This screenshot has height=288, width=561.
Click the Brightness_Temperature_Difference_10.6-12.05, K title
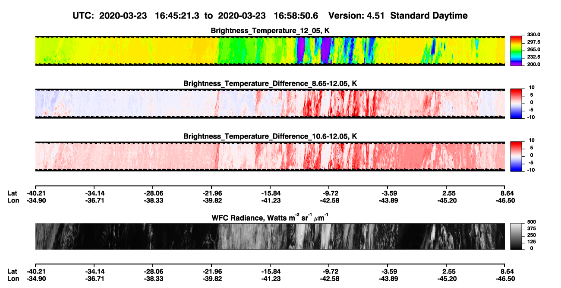(270, 136)
